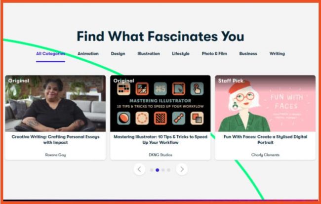321x204 pixels.
Task: Select the Business category tab
Action: 248,54
